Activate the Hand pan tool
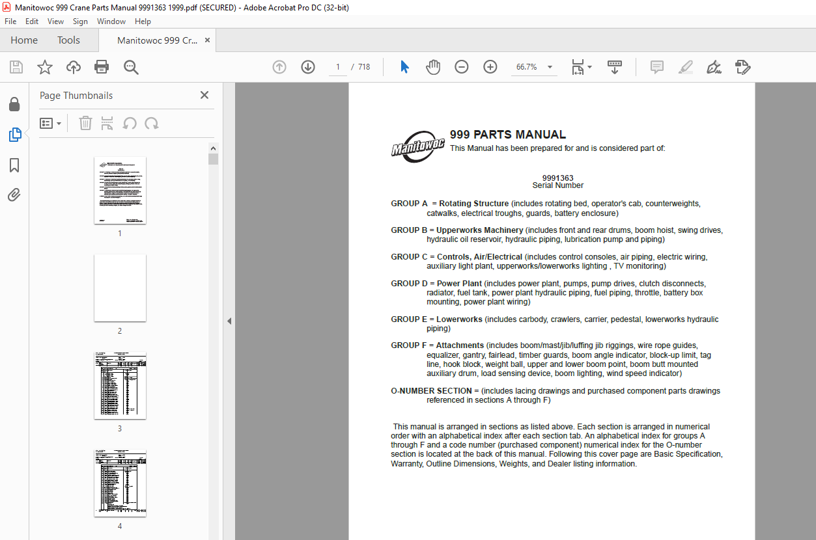Screen dimensions: 816x540 (433, 67)
